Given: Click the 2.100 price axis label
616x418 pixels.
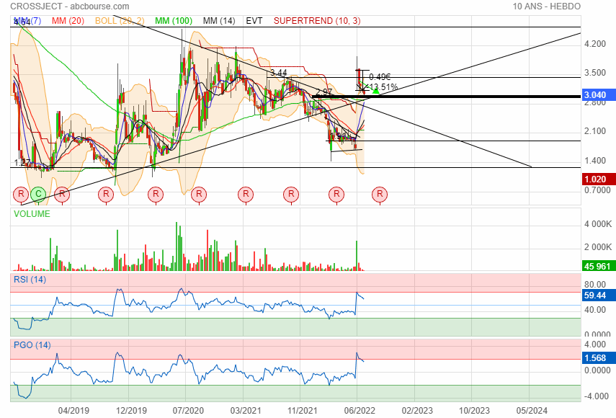Looking at the screenshot, I should point(595,131).
